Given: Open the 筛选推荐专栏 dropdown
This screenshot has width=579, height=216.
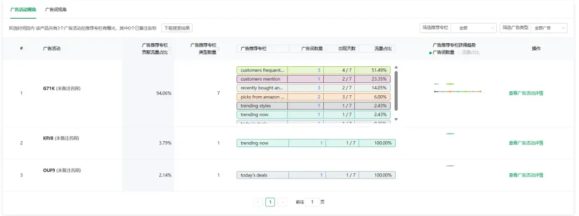Looking at the screenshot, I should pos(474,28).
